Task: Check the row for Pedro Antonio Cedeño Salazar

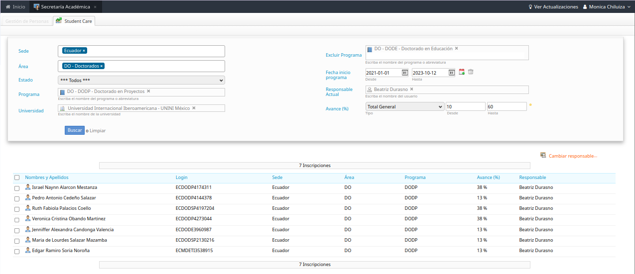Action: [17, 198]
